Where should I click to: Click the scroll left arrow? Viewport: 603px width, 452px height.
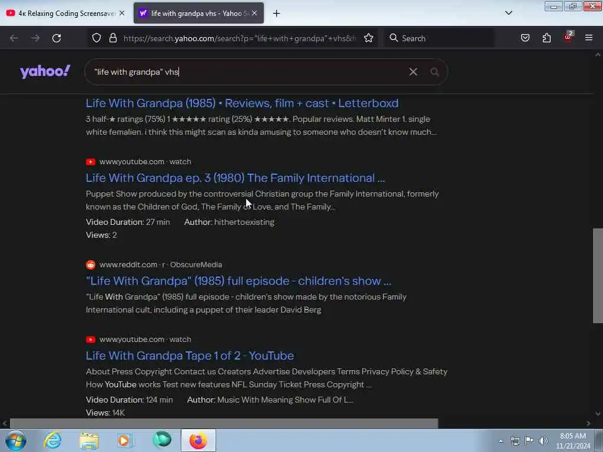5,423
